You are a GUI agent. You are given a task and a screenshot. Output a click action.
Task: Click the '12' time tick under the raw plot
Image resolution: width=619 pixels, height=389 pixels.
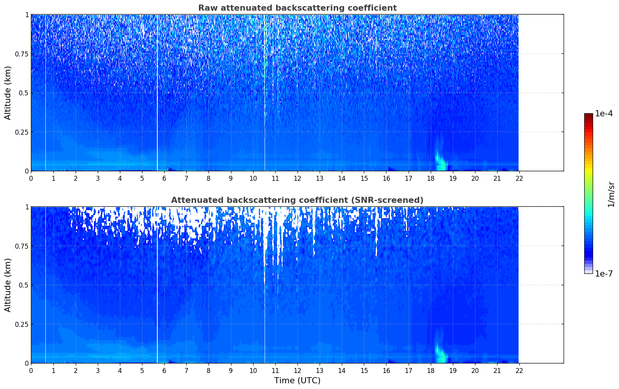coord(297,178)
